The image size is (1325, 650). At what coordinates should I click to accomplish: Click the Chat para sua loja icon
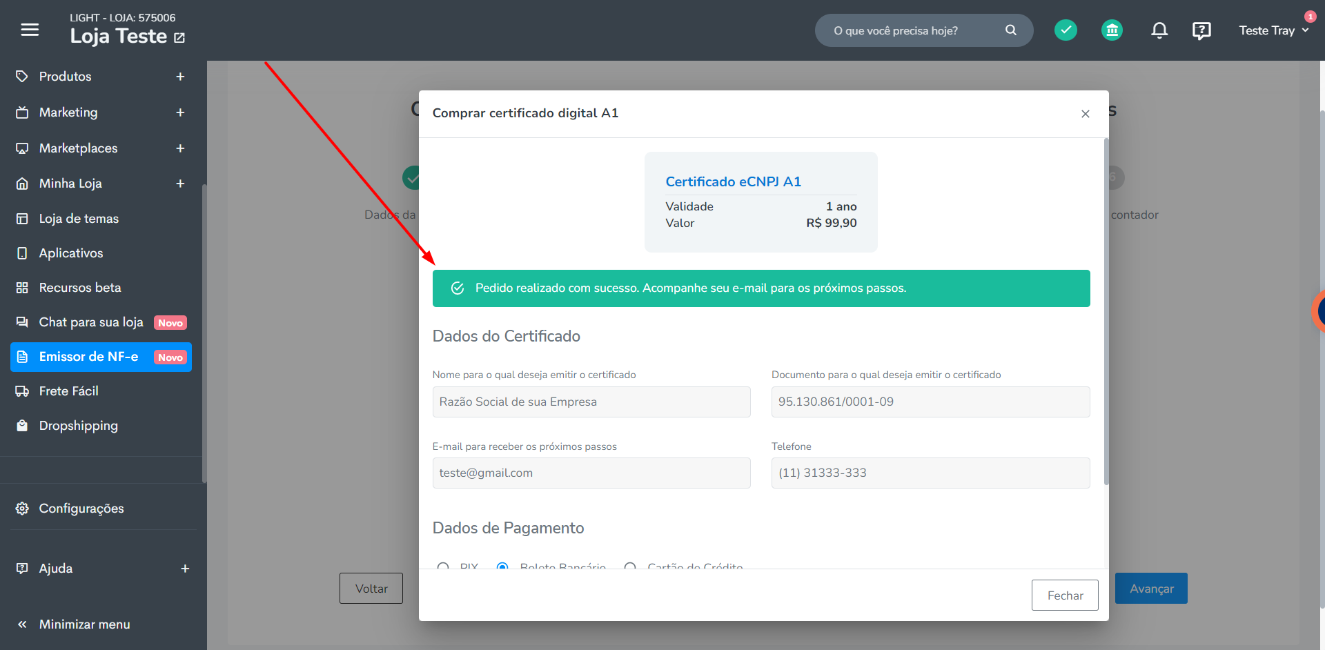[22, 322]
